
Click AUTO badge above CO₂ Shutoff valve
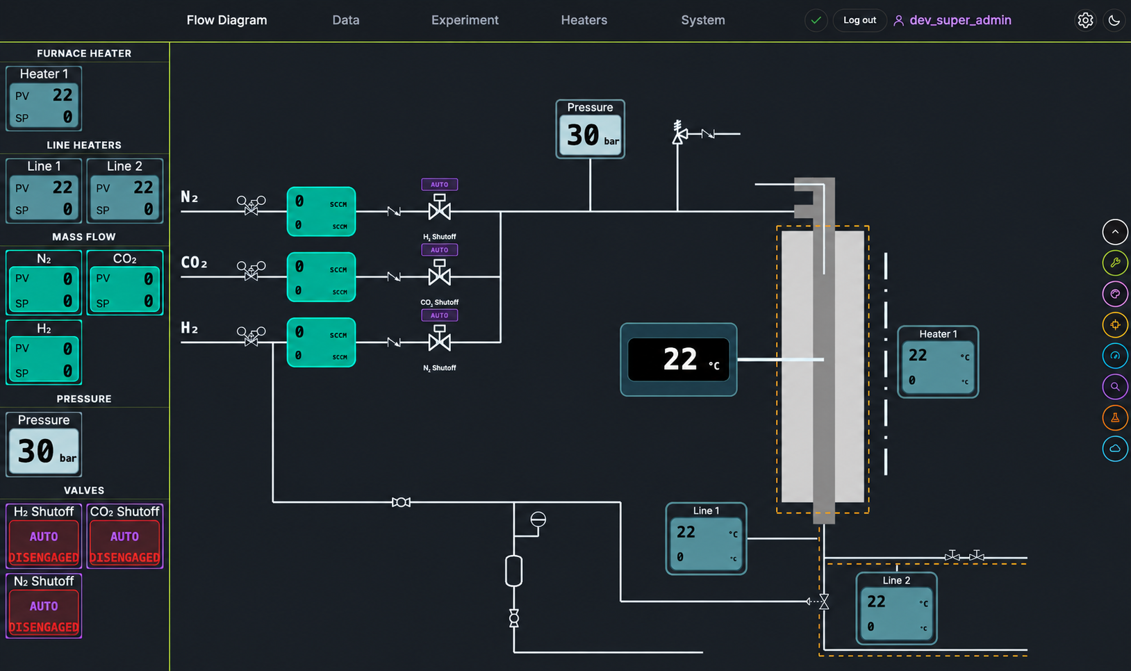click(x=439, y=249)
